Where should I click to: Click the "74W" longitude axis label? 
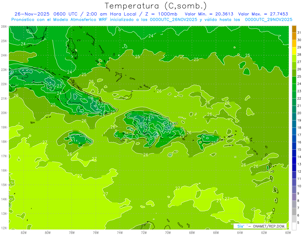click(120, 232)
